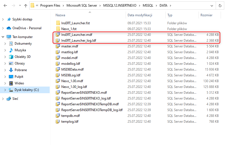The width and height of the screenshot is (227, 145).
Task: Select InsERT_Launcher_log.ldf file icon
Action: coord(58,41)
